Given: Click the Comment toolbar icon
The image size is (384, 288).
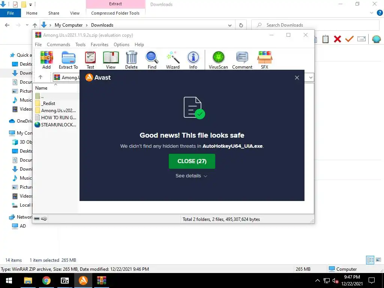Looking at the screenshot, I should point(242,60).
